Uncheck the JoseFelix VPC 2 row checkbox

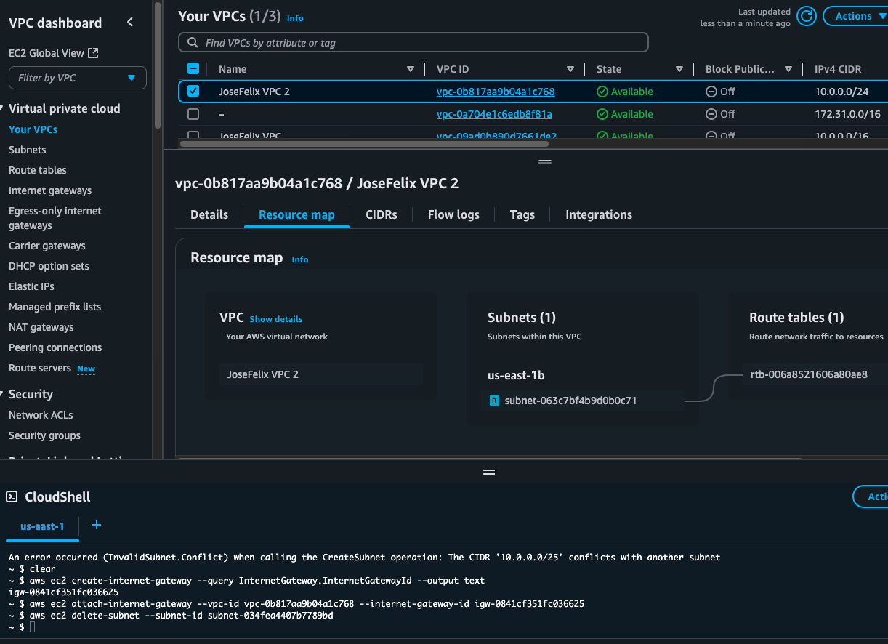(193, 92)
